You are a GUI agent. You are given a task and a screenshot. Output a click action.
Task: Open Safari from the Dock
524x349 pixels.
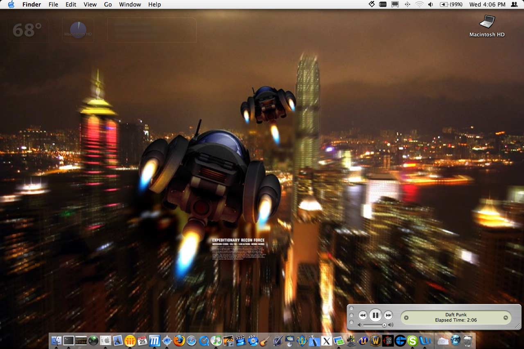pos(192,340)
